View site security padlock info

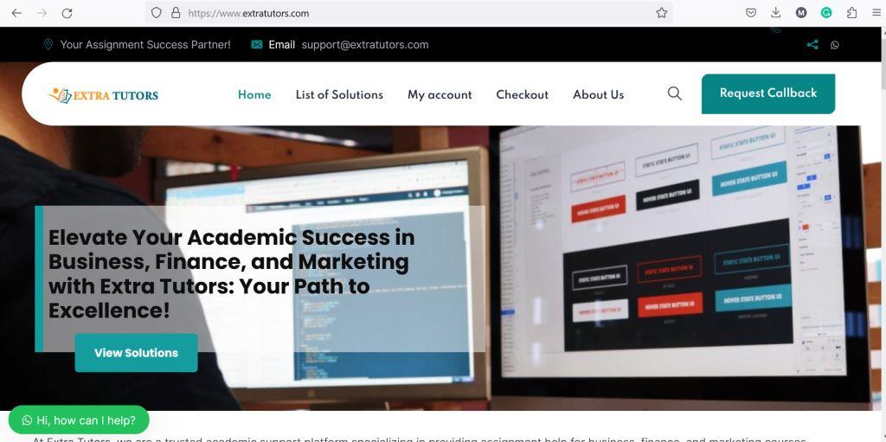176,13
